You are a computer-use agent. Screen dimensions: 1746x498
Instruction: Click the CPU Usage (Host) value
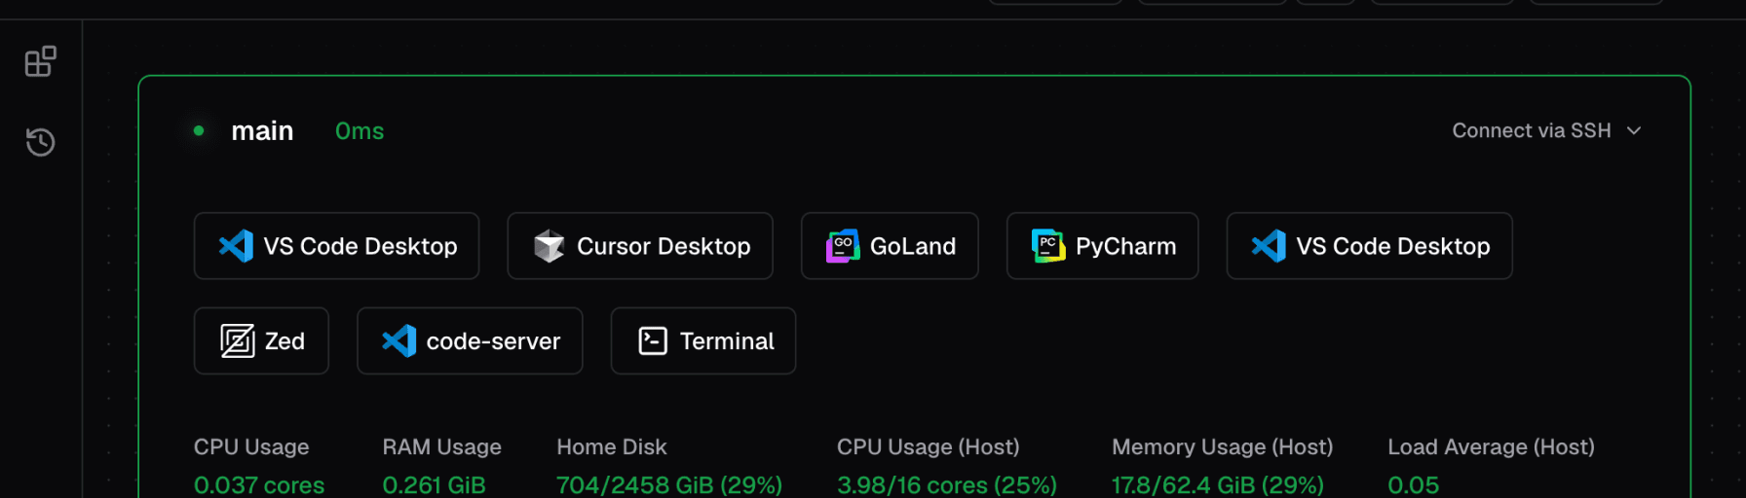click(947, 484)
